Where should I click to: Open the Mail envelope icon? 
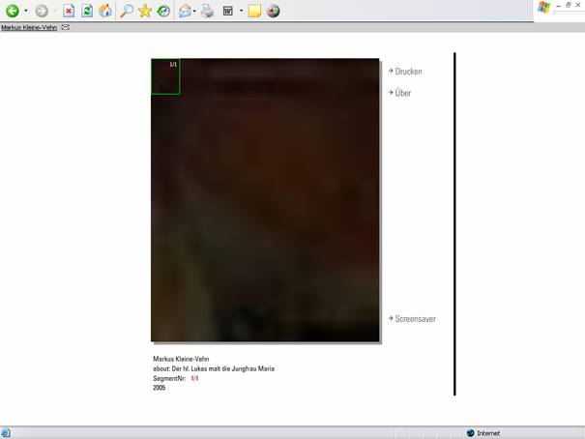click(x=185, y=11)
